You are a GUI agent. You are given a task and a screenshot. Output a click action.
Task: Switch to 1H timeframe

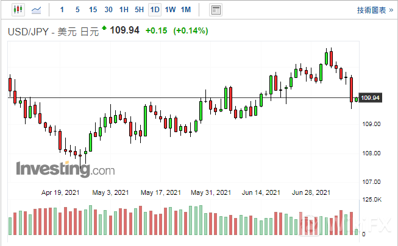click(x=124, y=10)
